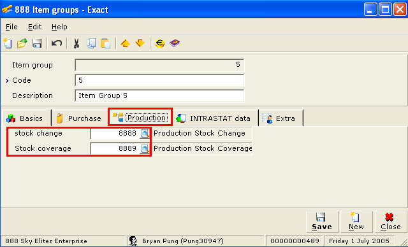Image resolution: width=408 pixels, height=247 pixels.
Task: Click the Copy toolbar icon
Action: 91,43
